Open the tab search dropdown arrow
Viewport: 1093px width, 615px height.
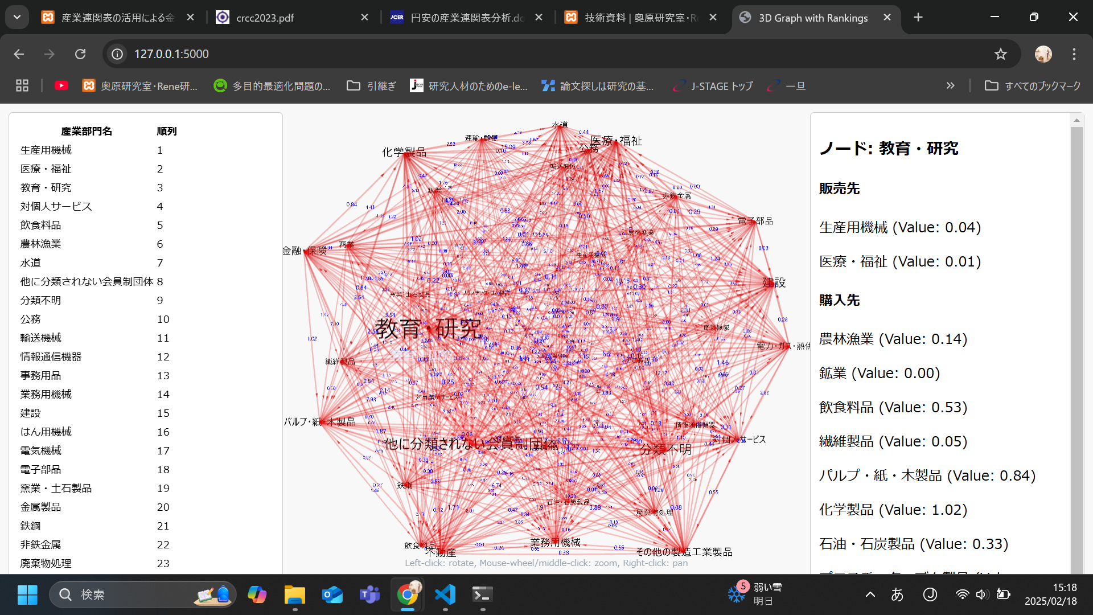(x=17, y=17)
